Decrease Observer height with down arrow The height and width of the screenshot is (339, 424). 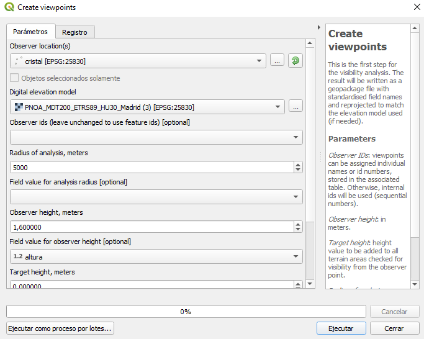[x=298, y=230]
